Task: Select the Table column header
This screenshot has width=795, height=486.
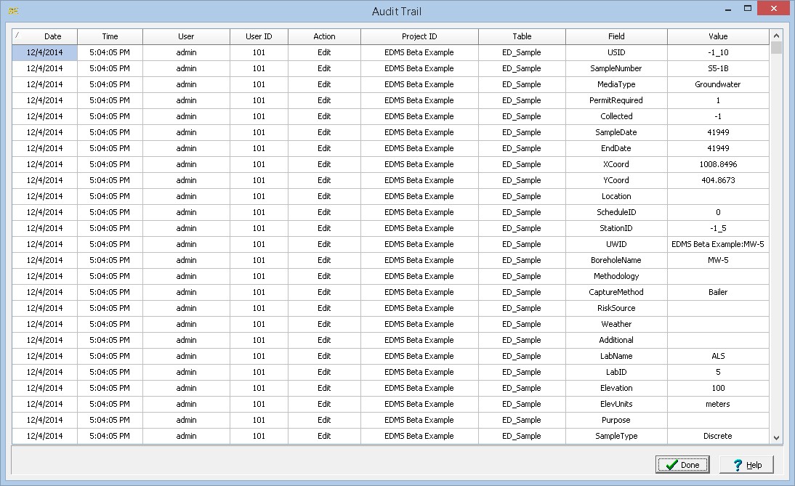Action: [x=522, y=36]
